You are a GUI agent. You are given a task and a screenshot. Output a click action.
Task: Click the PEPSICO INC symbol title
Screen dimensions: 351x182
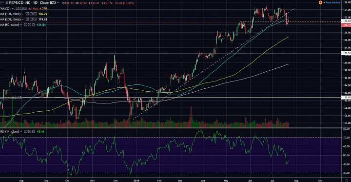click(x=19, y=3)
